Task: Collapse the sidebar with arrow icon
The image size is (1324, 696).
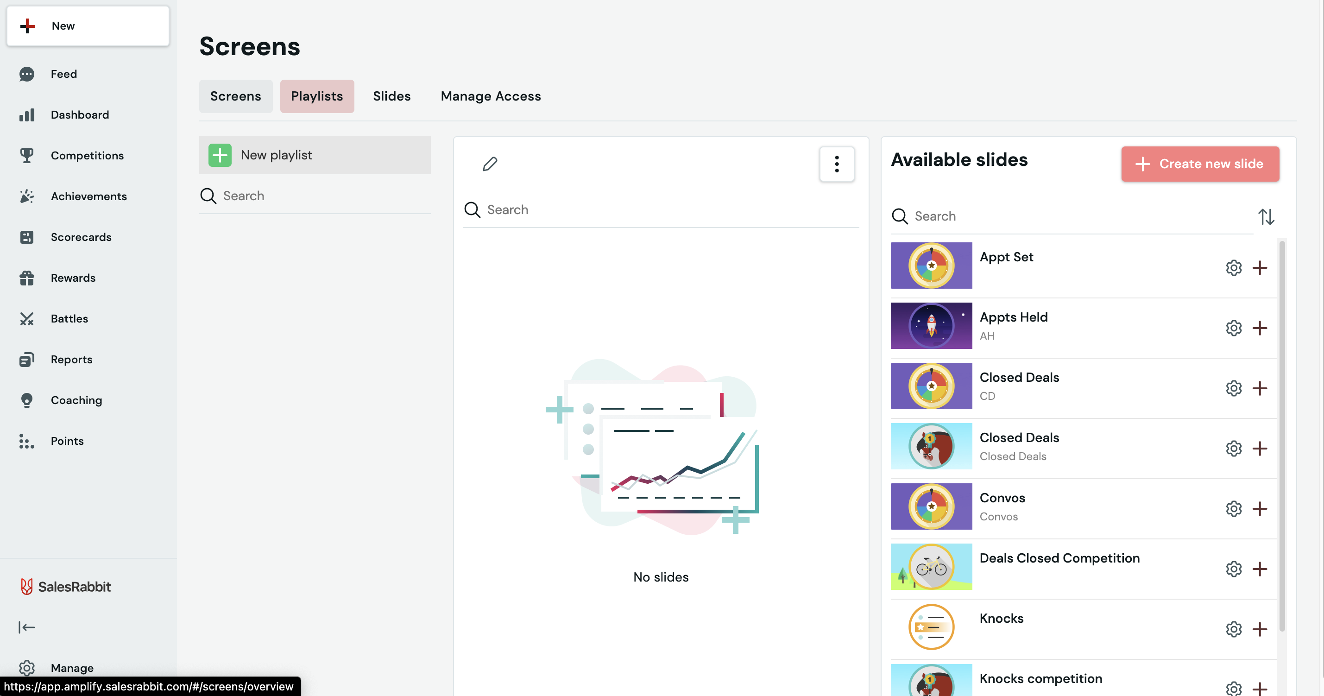Action: 27,627
